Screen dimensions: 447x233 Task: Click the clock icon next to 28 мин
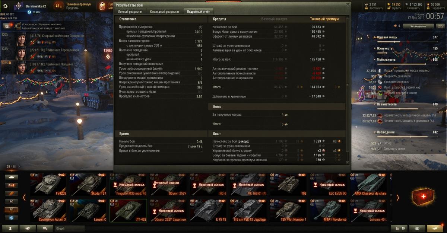tap(29, 12)
